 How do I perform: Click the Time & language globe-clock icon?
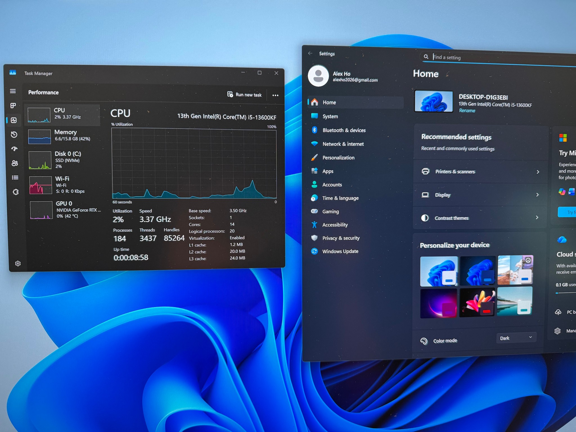point(314,198)
